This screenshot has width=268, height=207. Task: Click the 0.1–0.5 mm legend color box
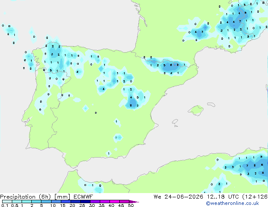tap(7, 202)
